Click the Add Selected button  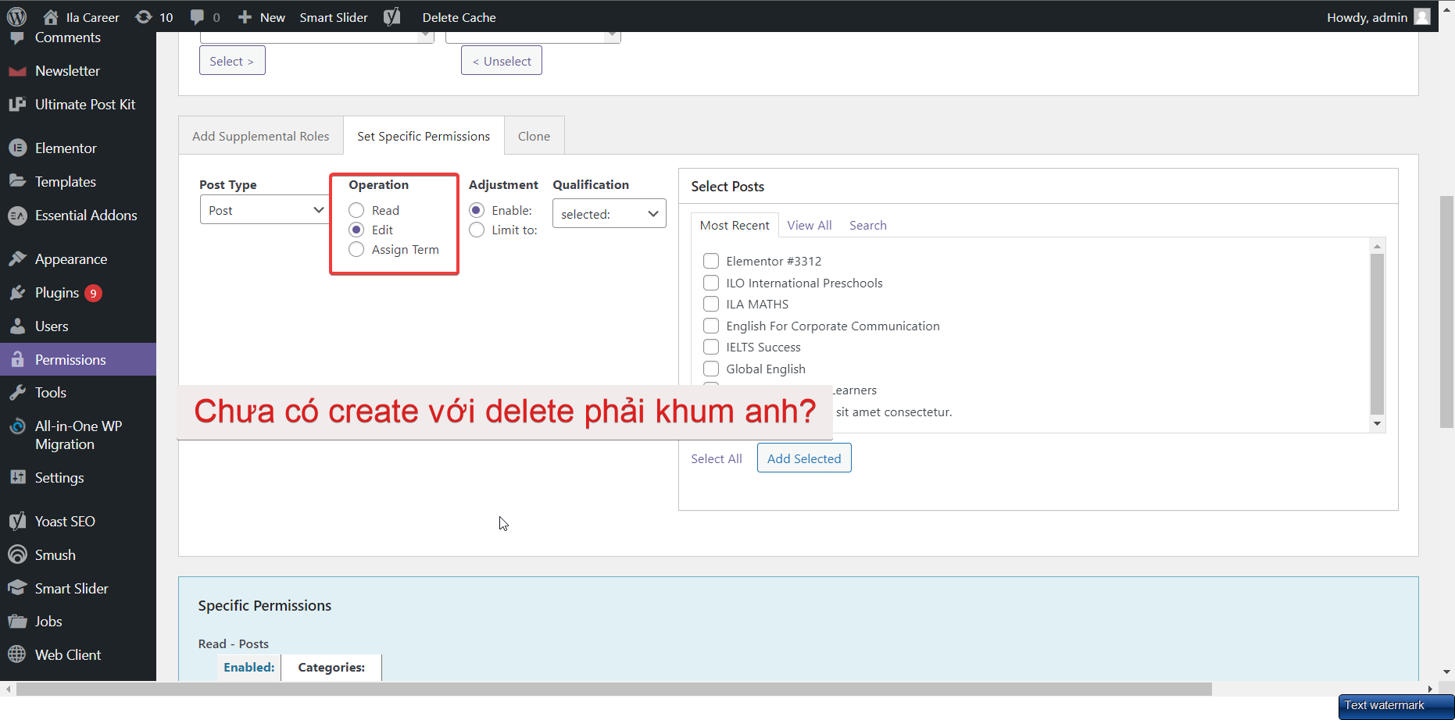coord(804,458)
